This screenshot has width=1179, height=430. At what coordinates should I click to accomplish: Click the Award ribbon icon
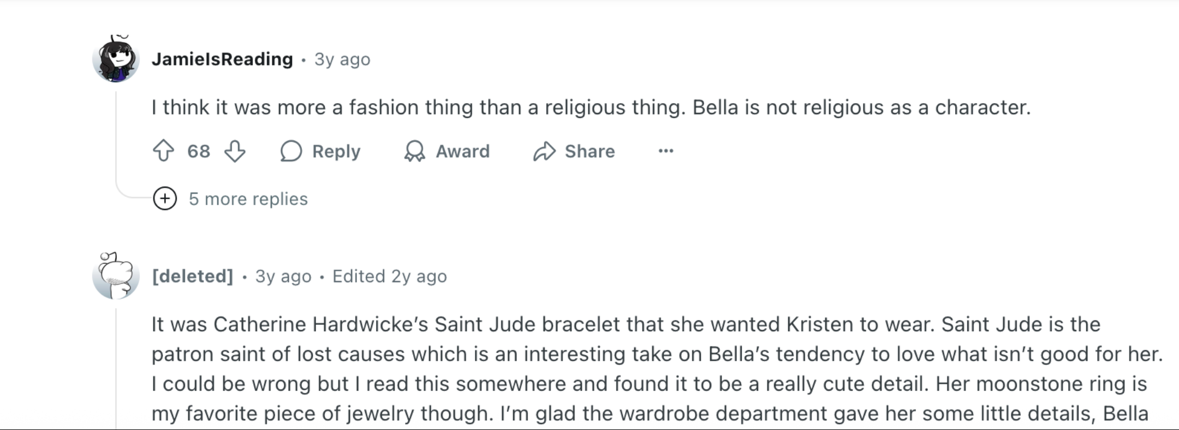(x=414, y=151)
